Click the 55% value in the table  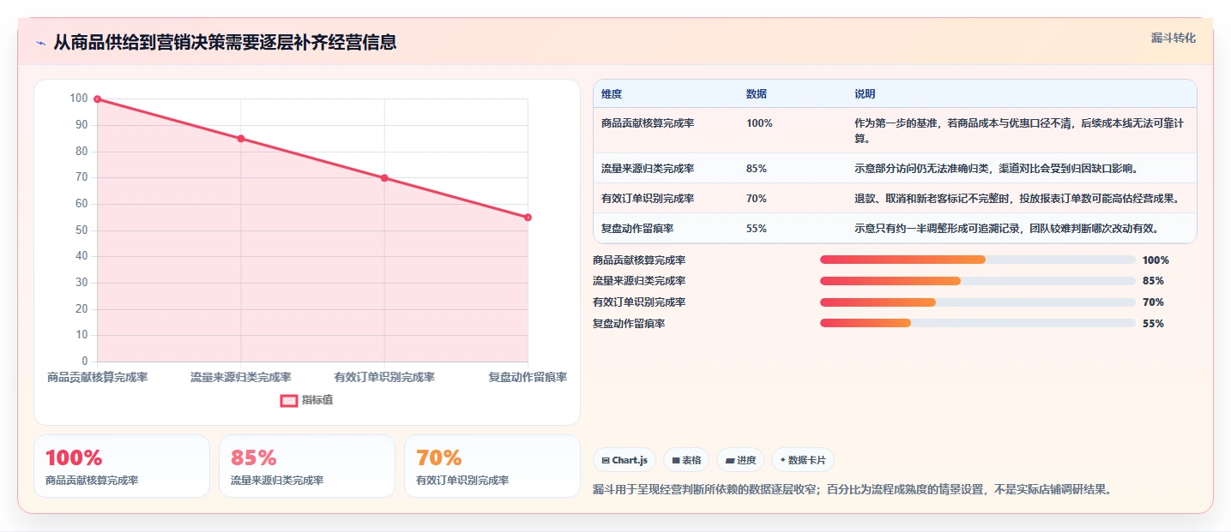tap(757, 229)
